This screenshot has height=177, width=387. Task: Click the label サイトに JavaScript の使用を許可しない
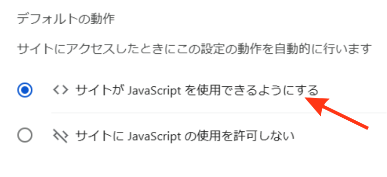click(185, 135)
